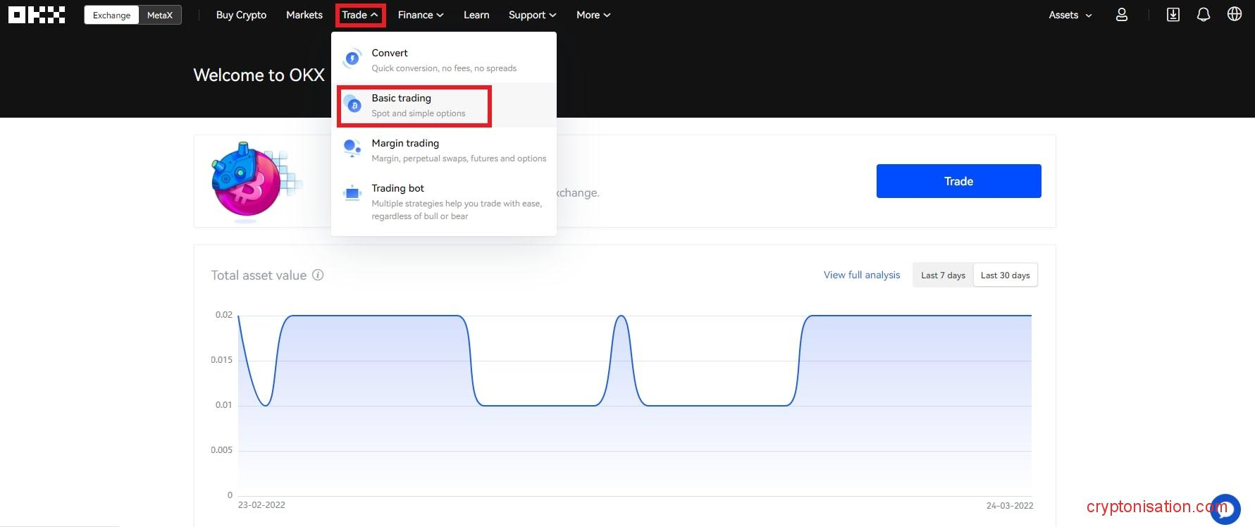Open the notifications bell
Screen dimensions: 1255x527
pyautogui.click(x=1204, y=15)
